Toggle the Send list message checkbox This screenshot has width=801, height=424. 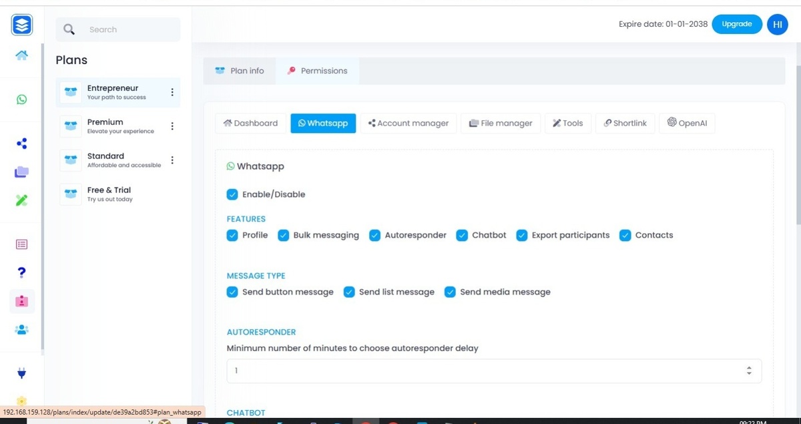click(349, 292)
